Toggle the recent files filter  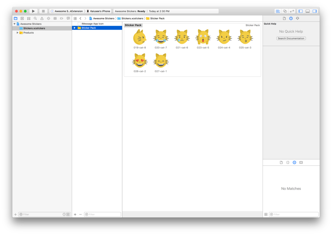(x=64, y=215)
